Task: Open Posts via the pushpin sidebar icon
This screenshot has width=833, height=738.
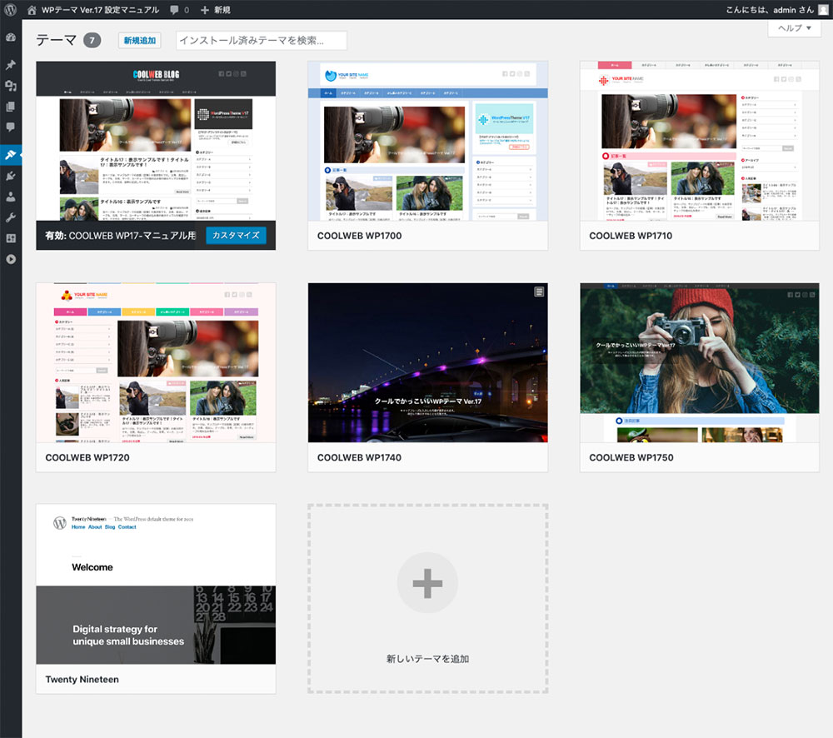Action: pos(11,65)
